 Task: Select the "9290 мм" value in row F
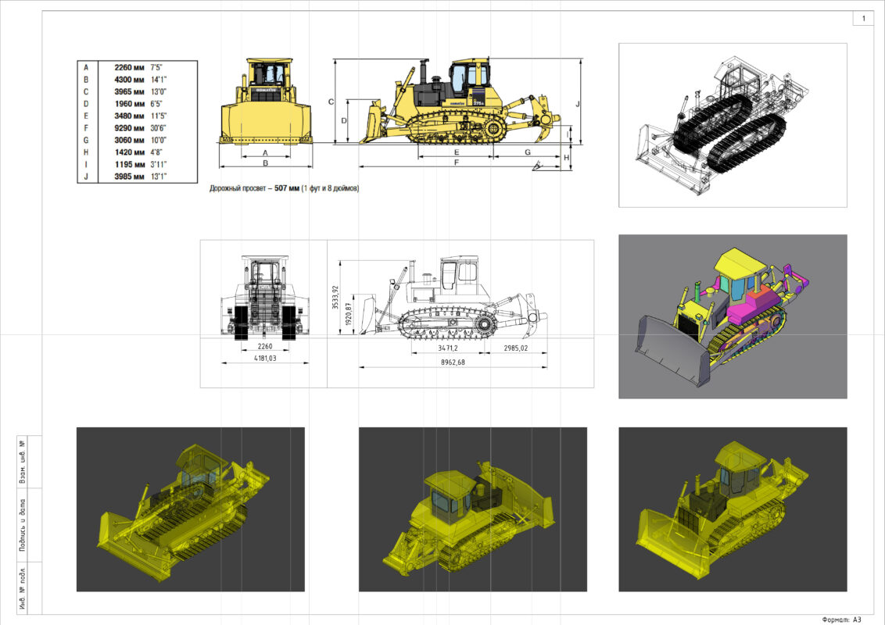click(129, 128)
